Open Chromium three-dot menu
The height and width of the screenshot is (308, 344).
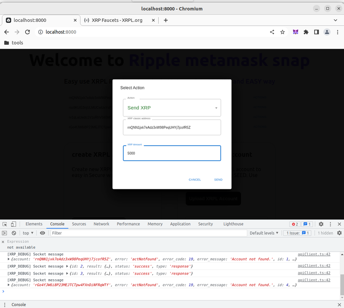338,32
